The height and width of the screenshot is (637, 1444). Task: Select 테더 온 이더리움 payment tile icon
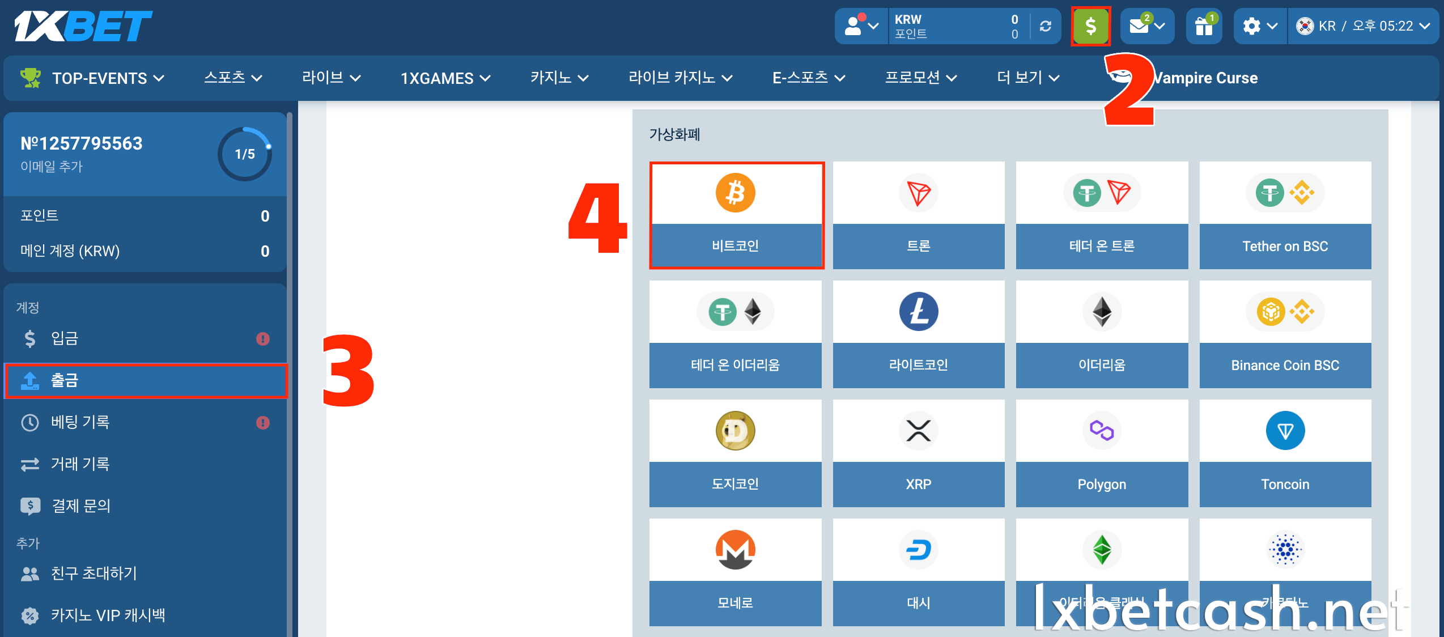(x=735, y=312)
